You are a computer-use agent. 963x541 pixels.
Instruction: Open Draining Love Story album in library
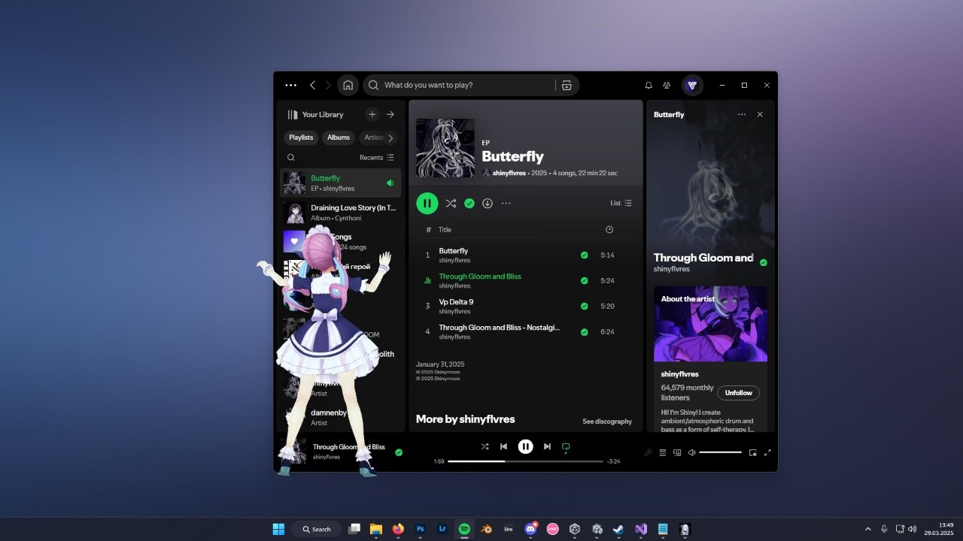tap(341, 213)
